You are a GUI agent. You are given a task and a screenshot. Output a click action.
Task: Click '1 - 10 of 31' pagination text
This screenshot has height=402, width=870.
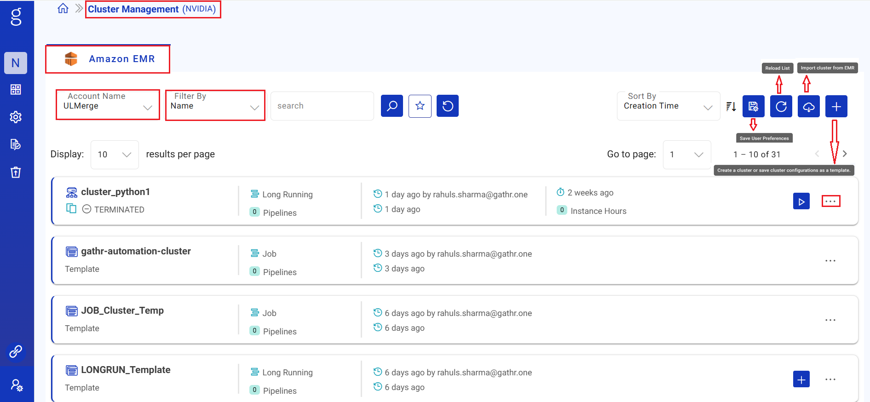(757, 155)
